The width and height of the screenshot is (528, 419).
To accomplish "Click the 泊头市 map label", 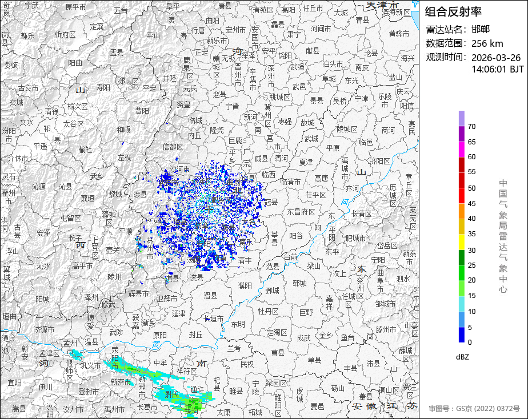I will [333, 64].
